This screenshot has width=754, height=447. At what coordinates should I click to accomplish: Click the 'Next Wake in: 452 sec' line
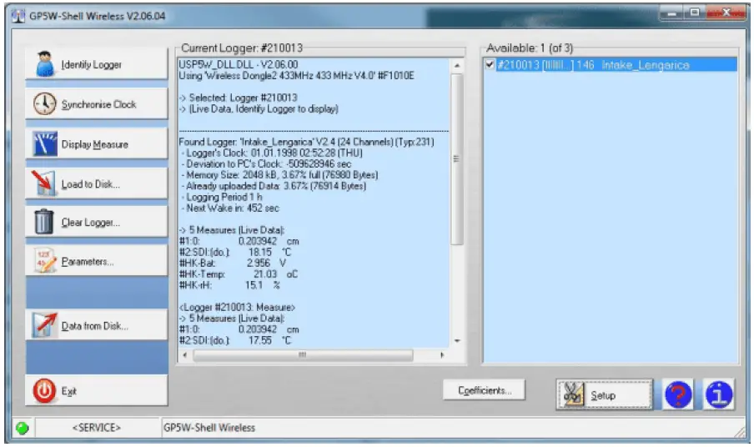[230, 208]
